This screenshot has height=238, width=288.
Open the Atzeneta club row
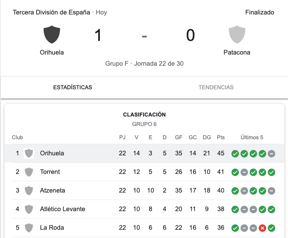[52, 190]
